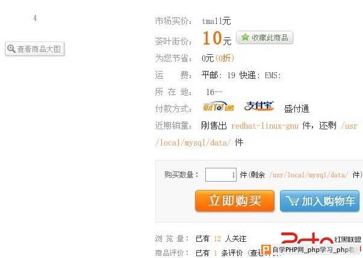Select the Tenpay (财付通) payment logo

coord(219,106)
